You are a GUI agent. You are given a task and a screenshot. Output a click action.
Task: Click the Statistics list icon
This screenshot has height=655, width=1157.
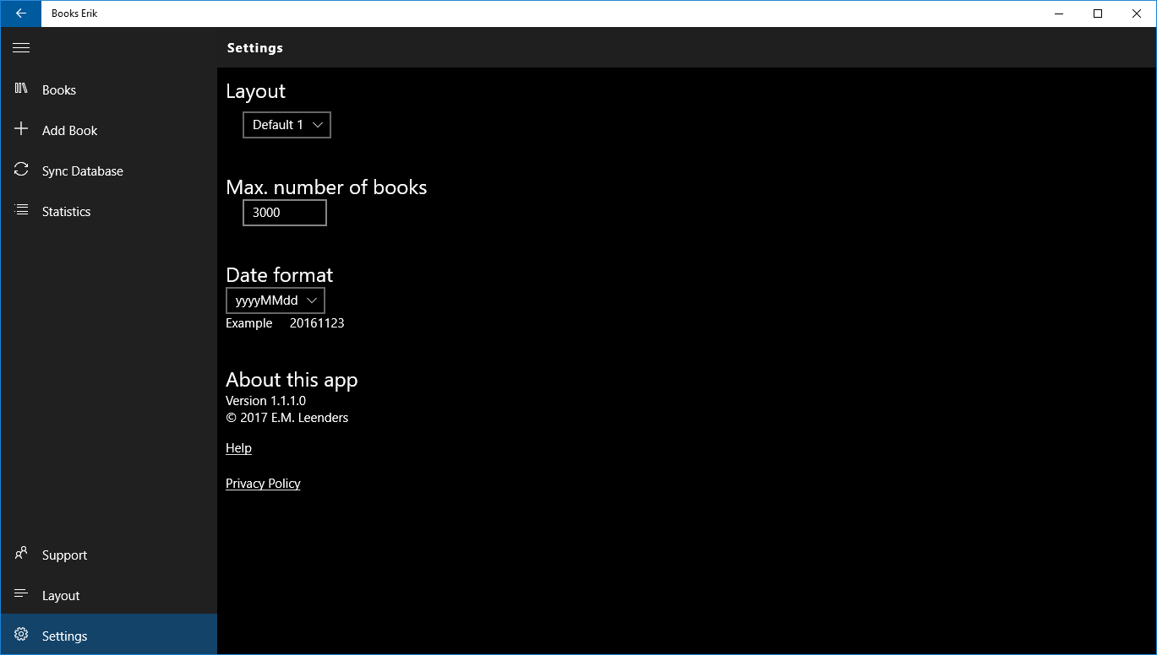21,210
